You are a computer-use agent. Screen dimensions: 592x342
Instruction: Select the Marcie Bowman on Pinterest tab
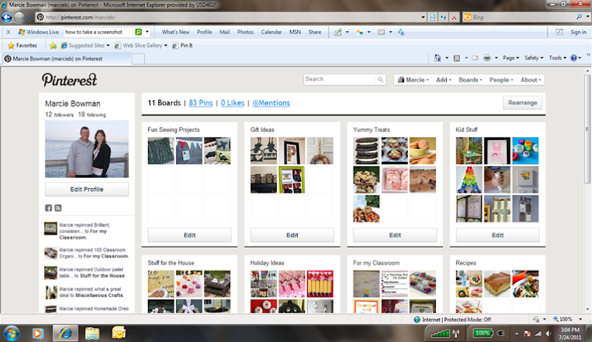(x=67, y=59)
